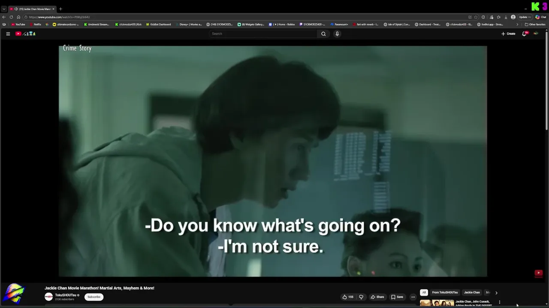The height and width of the screenshot is (308, 549).
Task: Save video to playlist
Action: tap(397, 297)
